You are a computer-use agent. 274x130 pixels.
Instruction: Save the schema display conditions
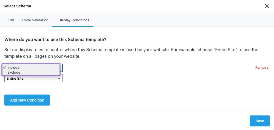point(259,121)
